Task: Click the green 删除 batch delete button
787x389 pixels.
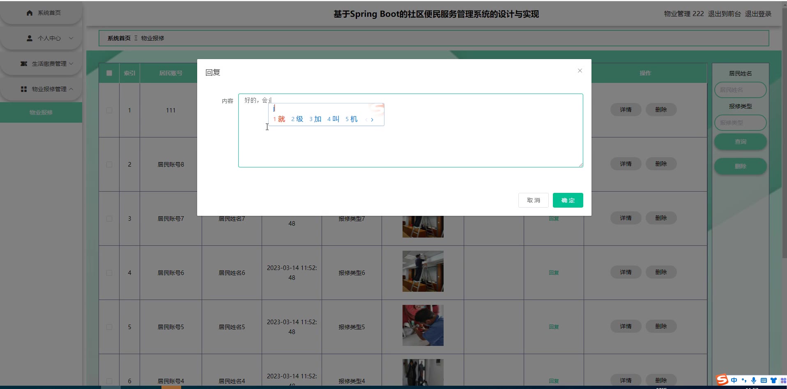Action: click(740, 166)
